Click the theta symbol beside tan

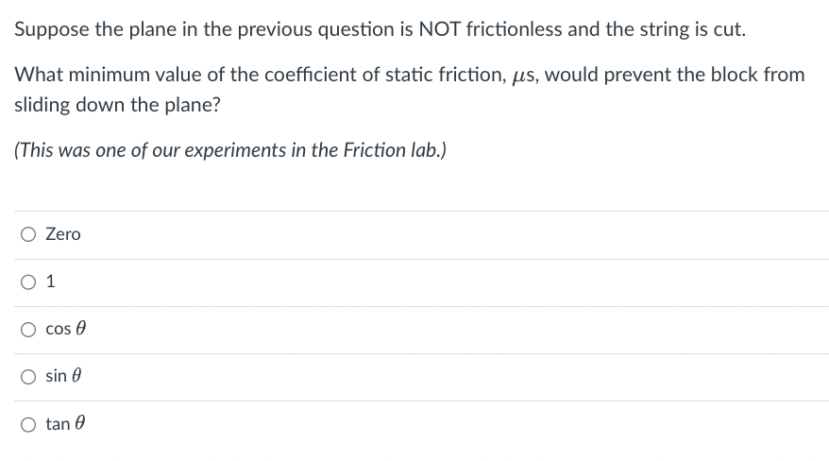(79, 423)
